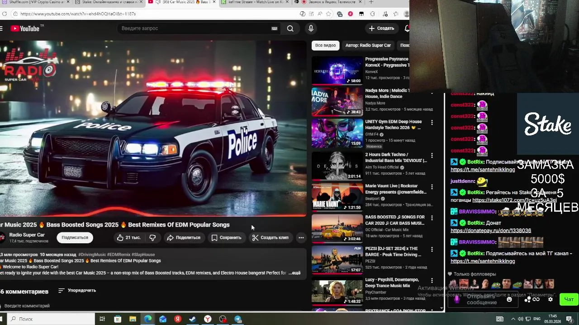This screenshot has height=325, width=579.
Task: Like the video with thumbs-up button
Action: pos(128,237)
